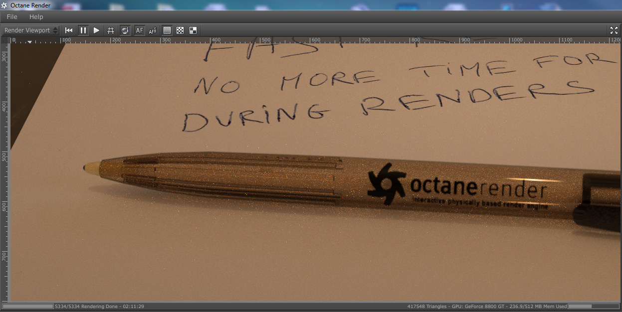Image resolution: width=622 pixels, height=312 pixels.
Task: Select the AF focus picker icon
Action: click(153, 30)
